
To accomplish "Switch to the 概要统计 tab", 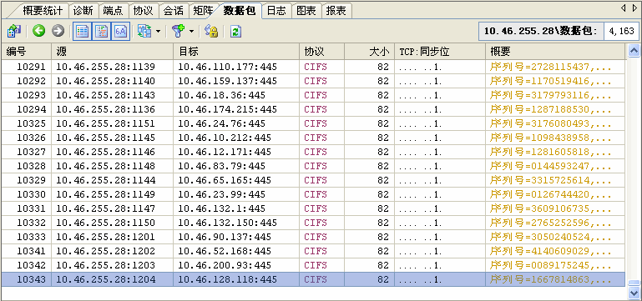I will pos(43,11).
